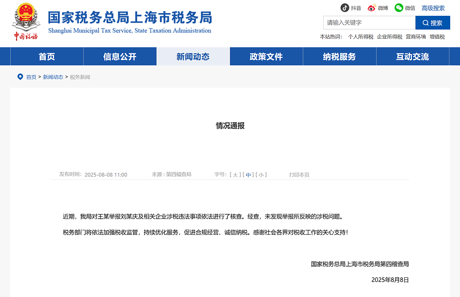The image size is (460, 297).
Task: Click the paragraph starting 近期，我局对王某举报
Action: [204, 216]
